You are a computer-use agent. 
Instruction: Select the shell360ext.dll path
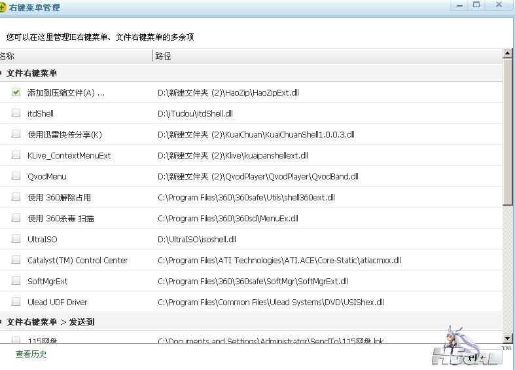(246, 198)
